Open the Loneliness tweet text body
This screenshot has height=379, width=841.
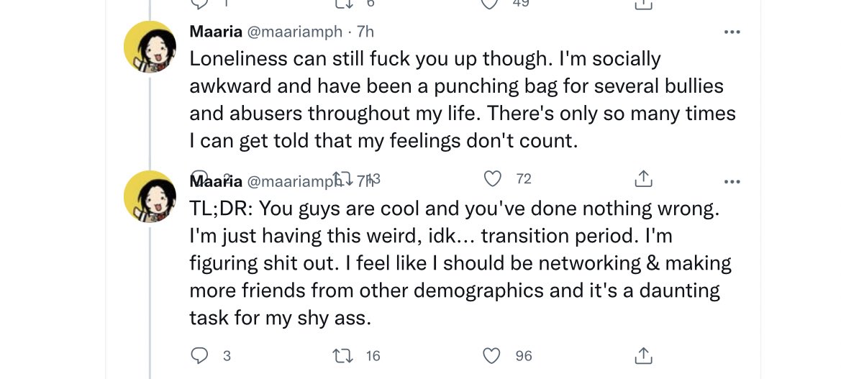point(460,99)
